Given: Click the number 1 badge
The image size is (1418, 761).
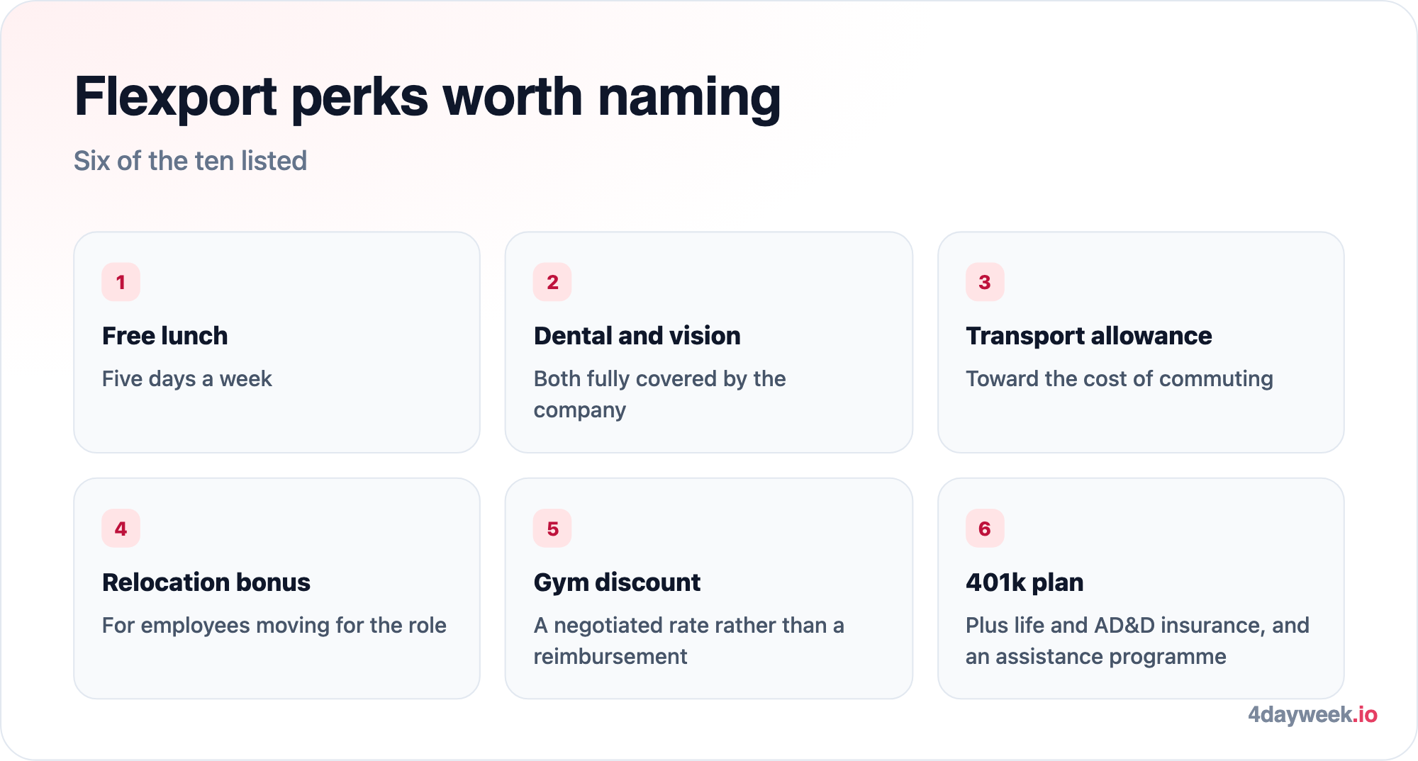Looking at the screenshot, I should tap(121, 282).
